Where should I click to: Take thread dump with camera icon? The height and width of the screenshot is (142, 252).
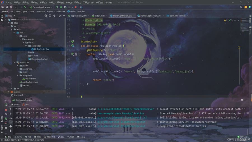(x=6, y=114)
